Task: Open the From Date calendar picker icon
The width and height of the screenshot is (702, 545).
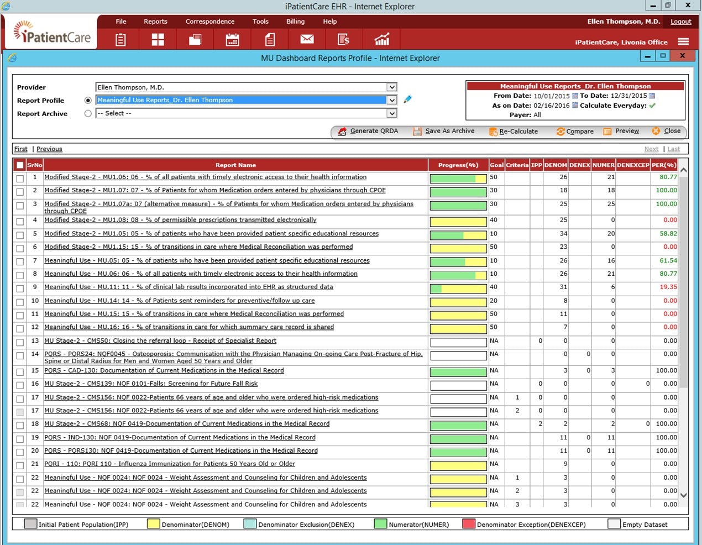Action: [x=575, y=96]
